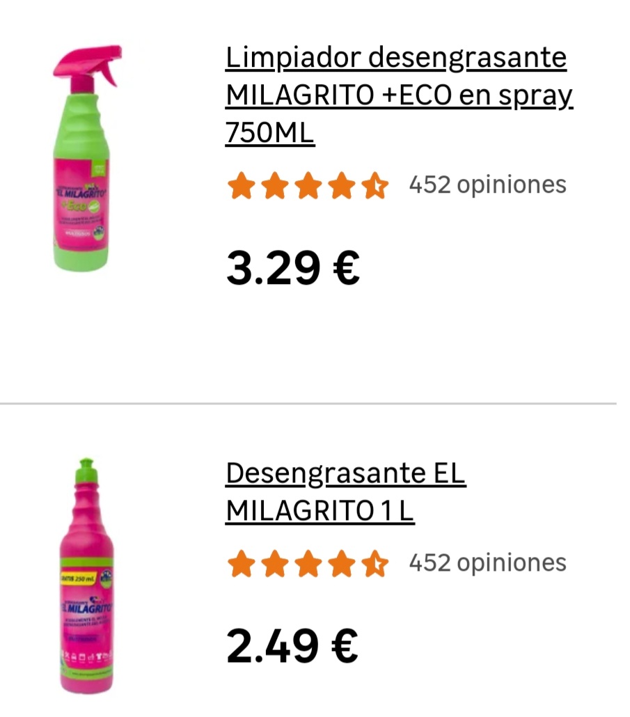This screenshot has height=717, width=630.
Task: Click half-filled fifth star of +ECO spray rating
Action: [375, 185]
